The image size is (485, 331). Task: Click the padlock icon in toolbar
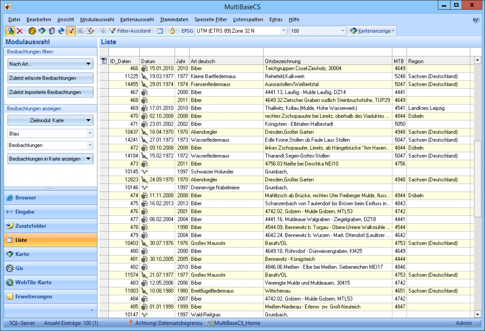[172, 31]
